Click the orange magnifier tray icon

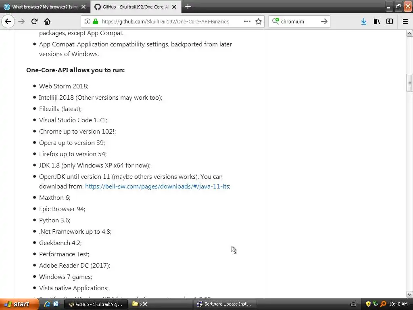383,304
